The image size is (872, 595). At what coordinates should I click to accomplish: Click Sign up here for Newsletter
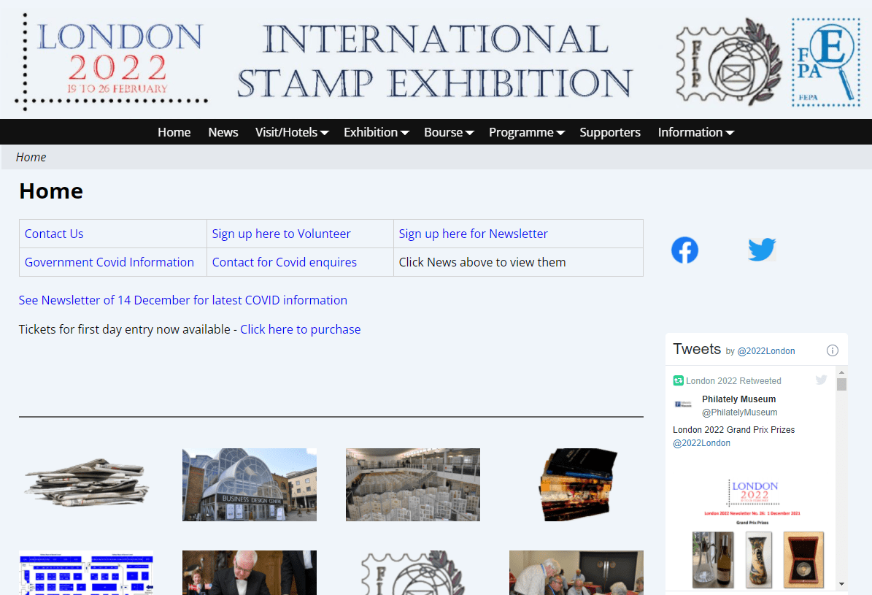click(x=474, y=234)
